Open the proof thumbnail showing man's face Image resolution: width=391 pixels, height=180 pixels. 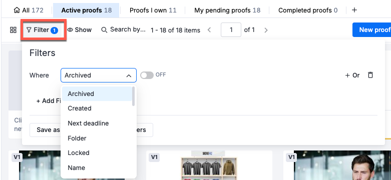coord(342,165)
